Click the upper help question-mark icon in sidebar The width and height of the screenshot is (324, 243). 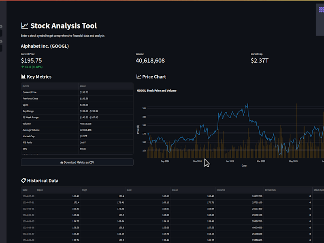point(1,27)
